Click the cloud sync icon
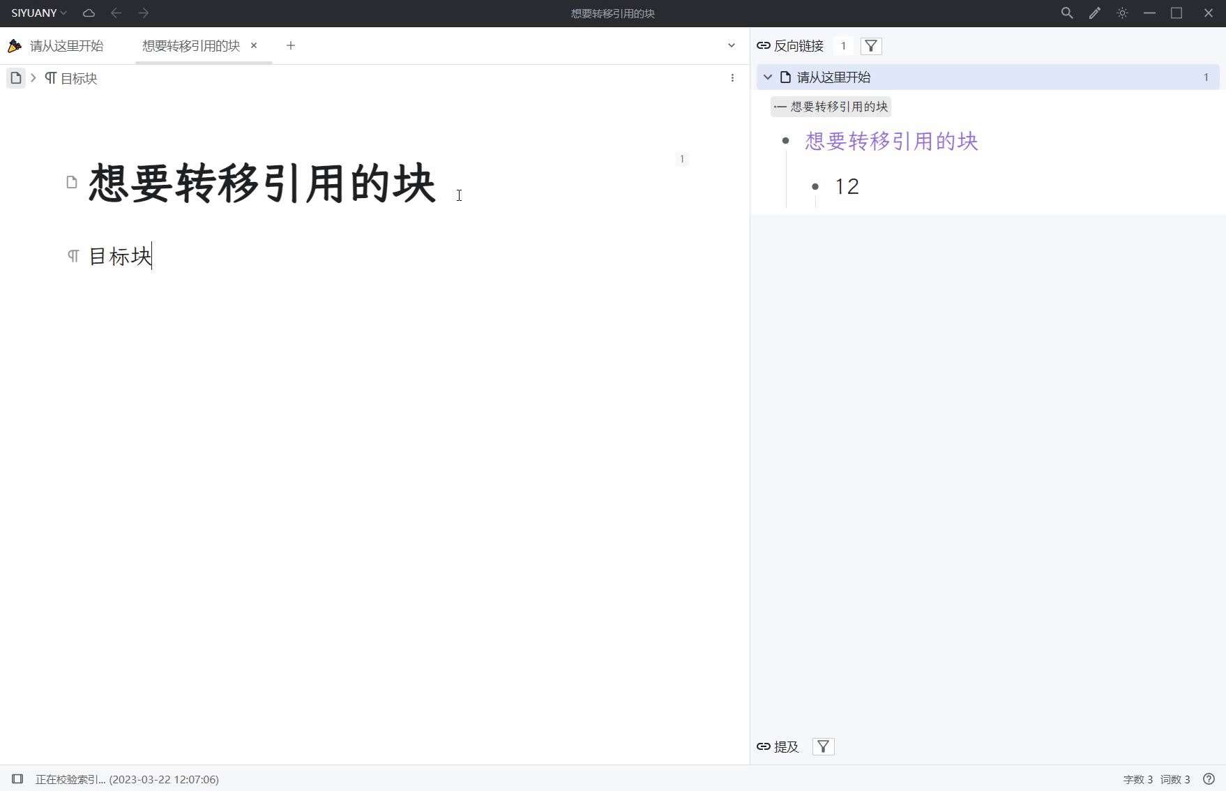Viewport: 1226px width, 791px height. pos(89,13)
